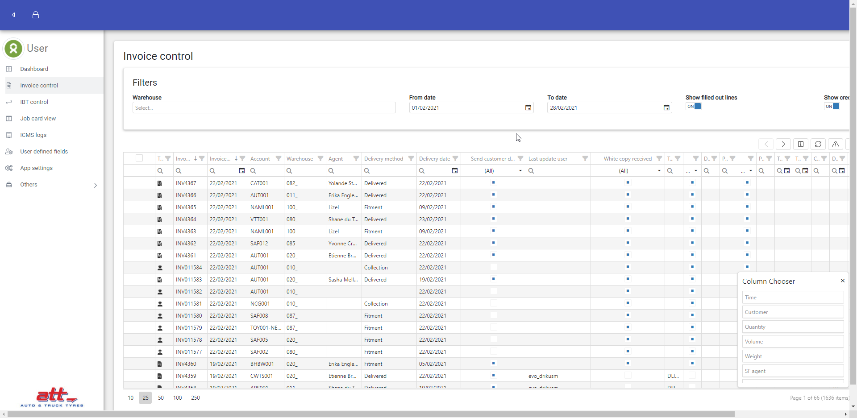Click the lock icon in header
This screenshot has height=418, width=857.
coord(36,15)
